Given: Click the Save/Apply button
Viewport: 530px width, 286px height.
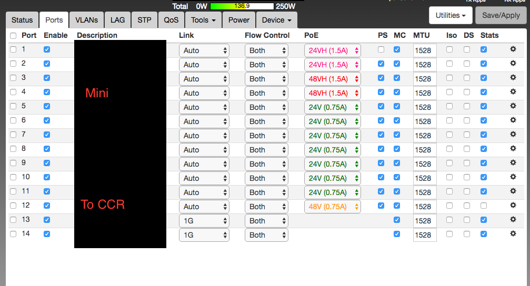Looking at the screenshot, I should 501,15.
